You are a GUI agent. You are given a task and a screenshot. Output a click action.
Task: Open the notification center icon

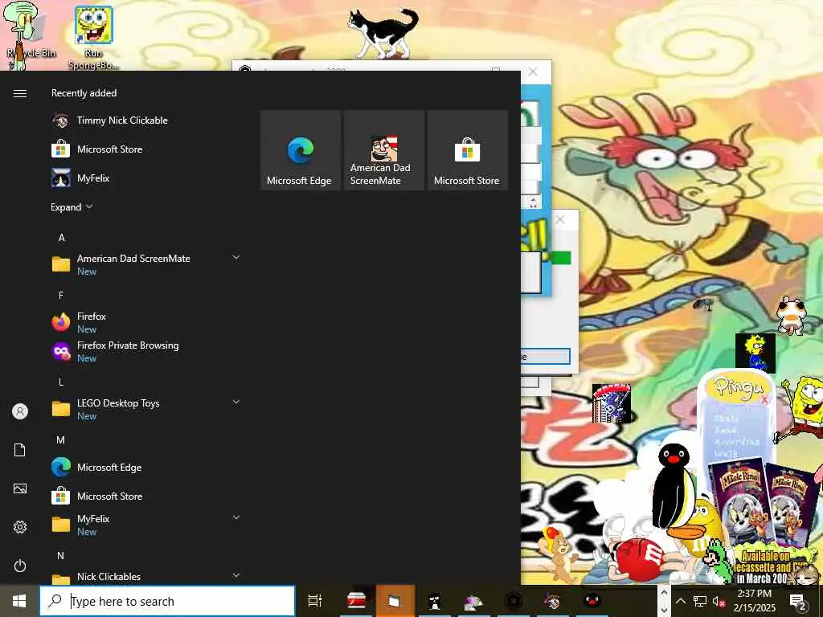point(798,601)
